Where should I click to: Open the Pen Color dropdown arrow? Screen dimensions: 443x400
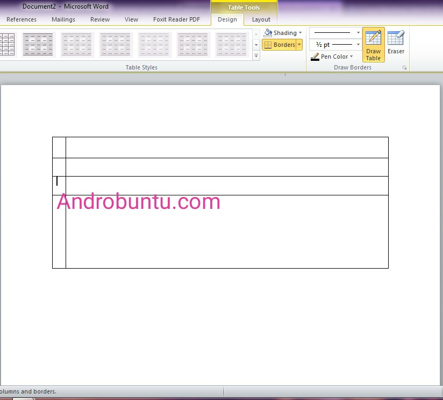tap(351, 57)
